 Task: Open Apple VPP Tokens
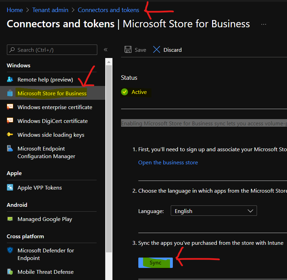[40, 188]
